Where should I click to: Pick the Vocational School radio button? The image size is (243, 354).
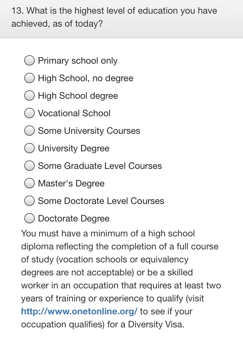[29, 113]
